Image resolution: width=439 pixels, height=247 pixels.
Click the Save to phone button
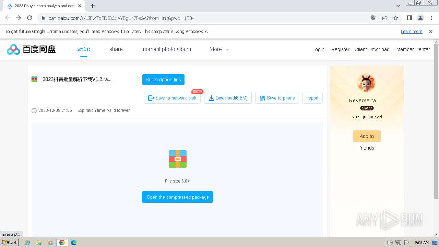(277, 98)
